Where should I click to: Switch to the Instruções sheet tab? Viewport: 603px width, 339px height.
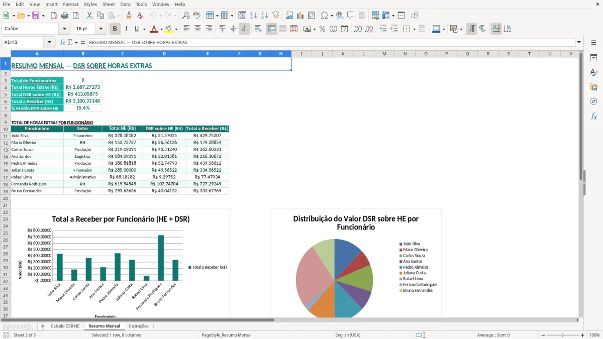[x=138, y=326]
